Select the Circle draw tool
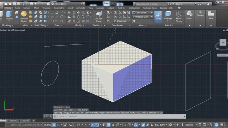The height and width of the screenshot is (128, 228). 62,17
